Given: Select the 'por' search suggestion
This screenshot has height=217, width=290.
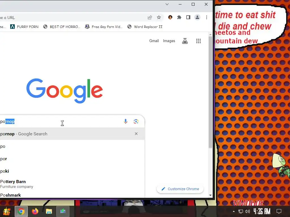Looking at the screenshot, I should pyautogui.click(x=72, y=159).
